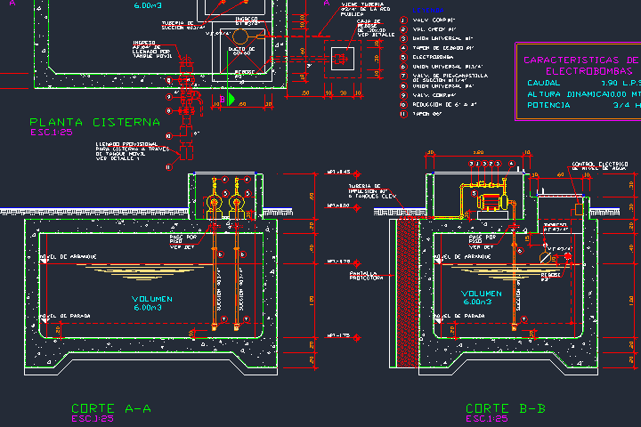Select the CONTROL ELECTRICO DE NIVEL DE AGUA note

(600, 165)
